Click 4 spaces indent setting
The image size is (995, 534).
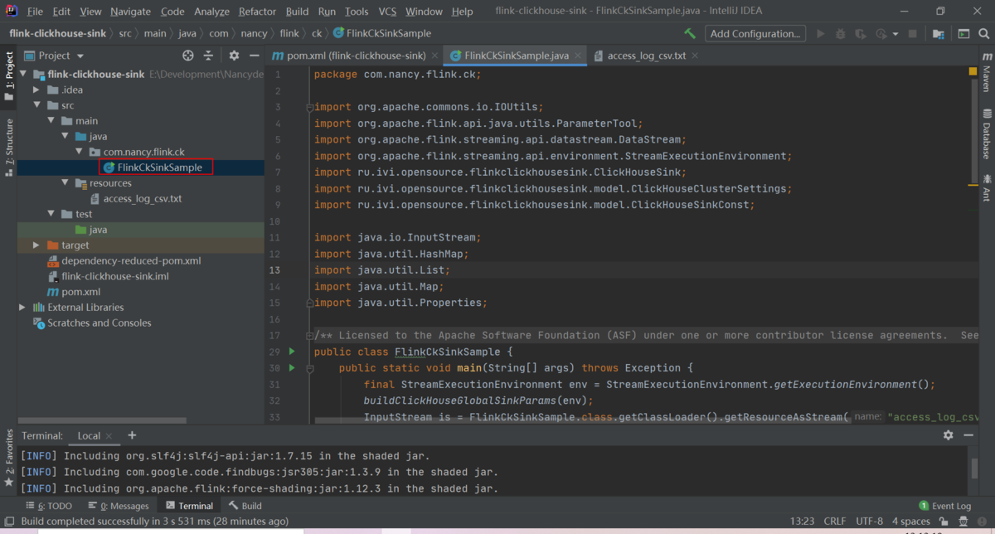tap(910, 522)
